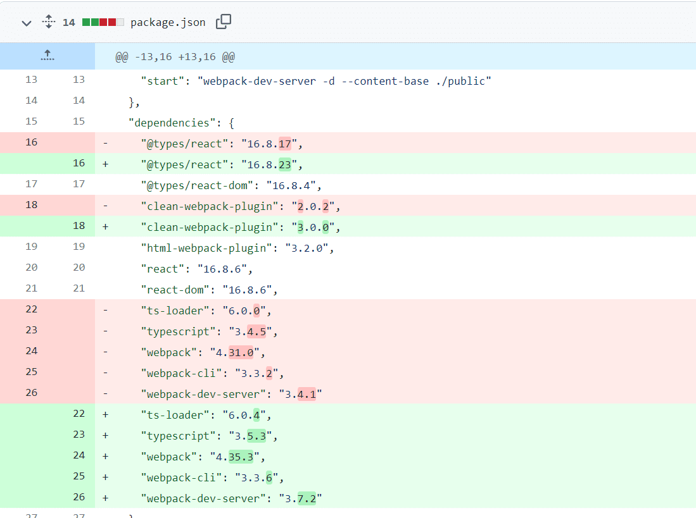Click the removed @types/react 16.8.17 line
This screenshot has height=518, width=696.
click(x=220, y=143)
